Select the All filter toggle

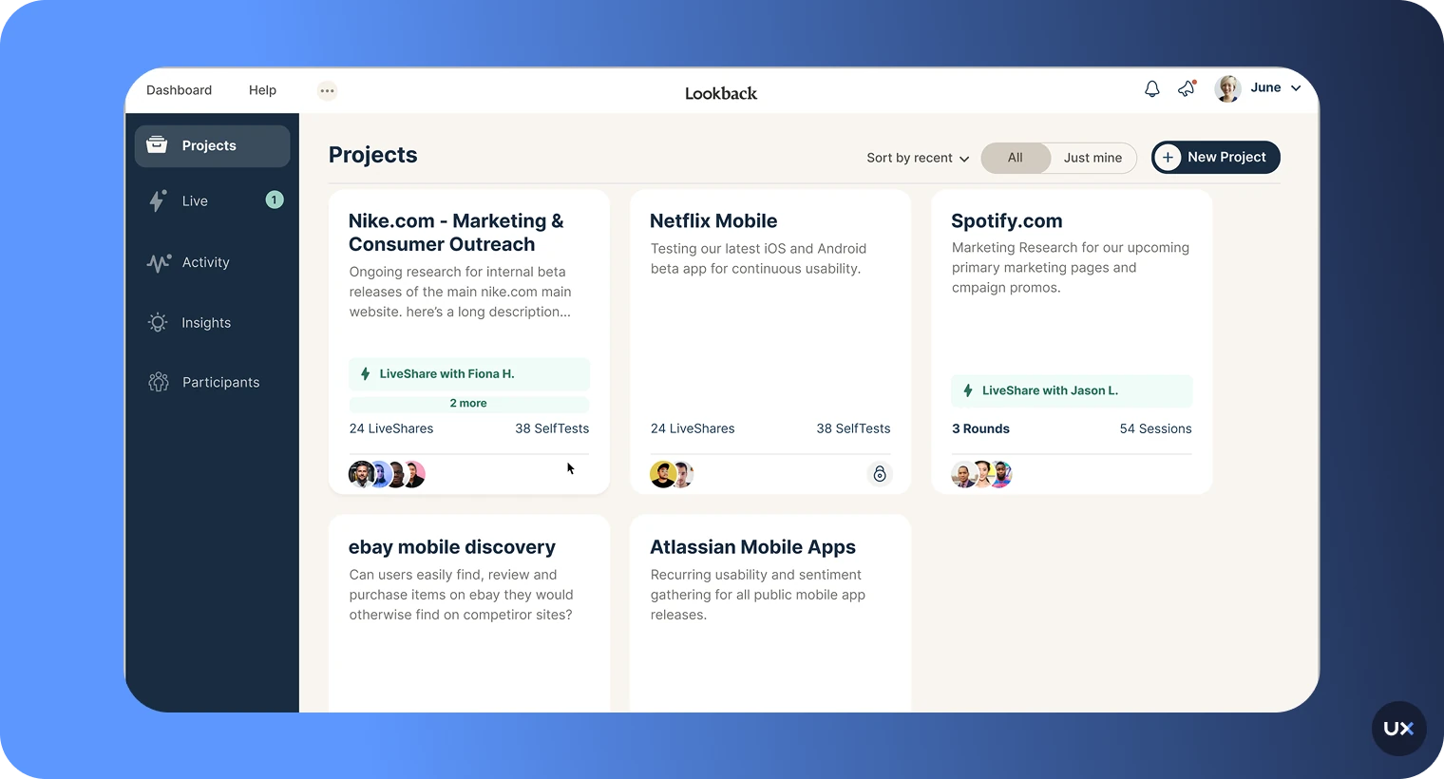(1016, 158)
